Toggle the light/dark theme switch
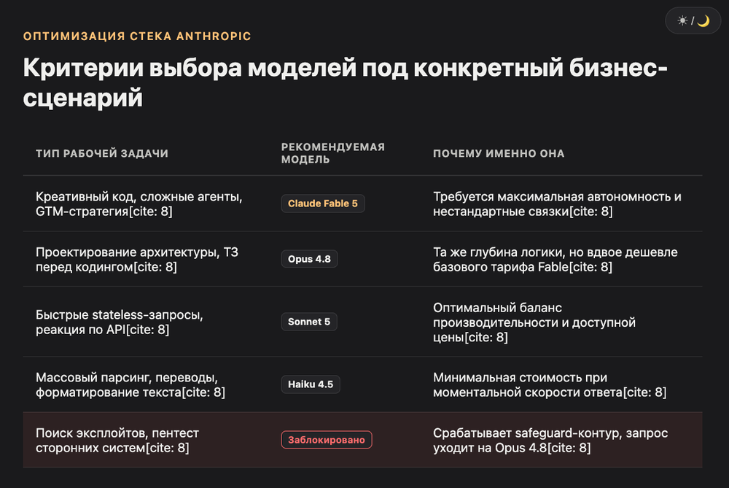Viewport: 729px width, 488px height. click(693, 20)
